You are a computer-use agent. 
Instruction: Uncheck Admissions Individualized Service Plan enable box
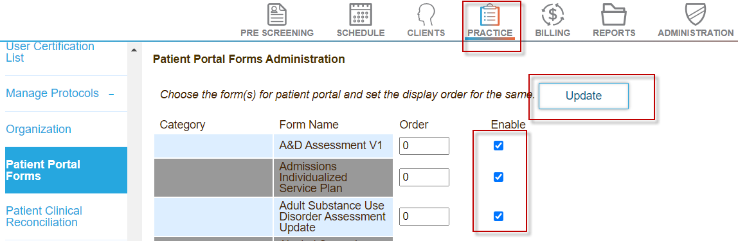point(498,177)
